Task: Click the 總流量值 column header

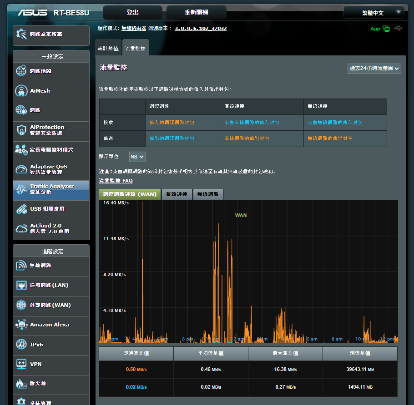Action: point(360,353)
